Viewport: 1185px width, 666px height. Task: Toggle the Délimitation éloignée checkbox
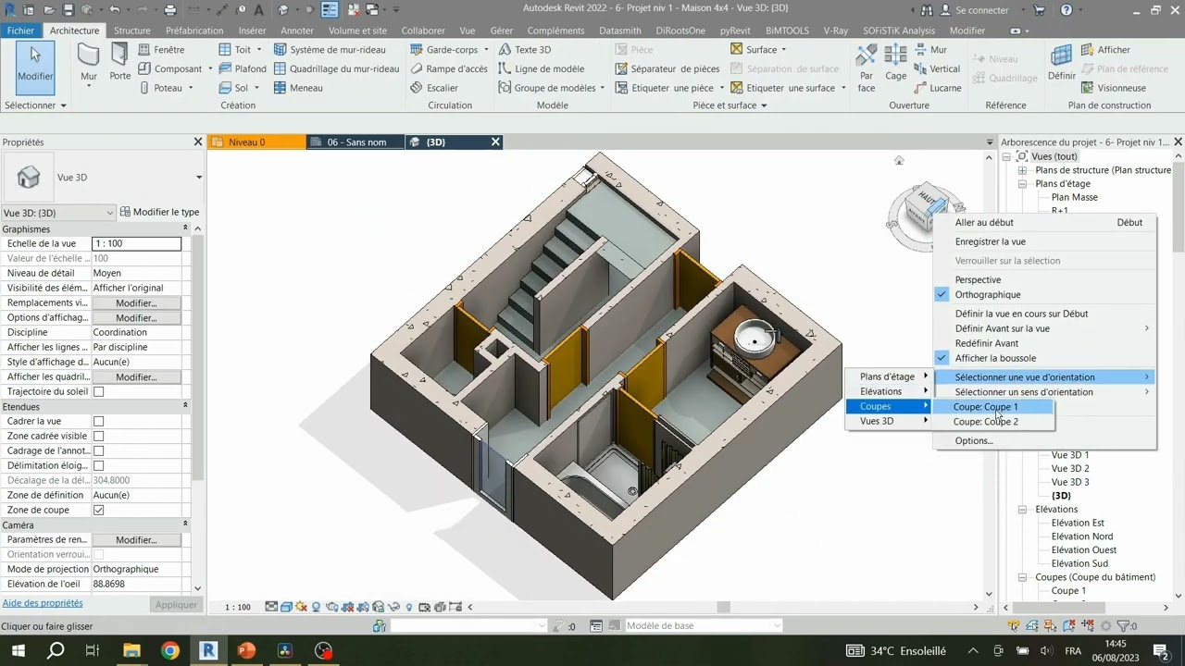click(98, 465)
